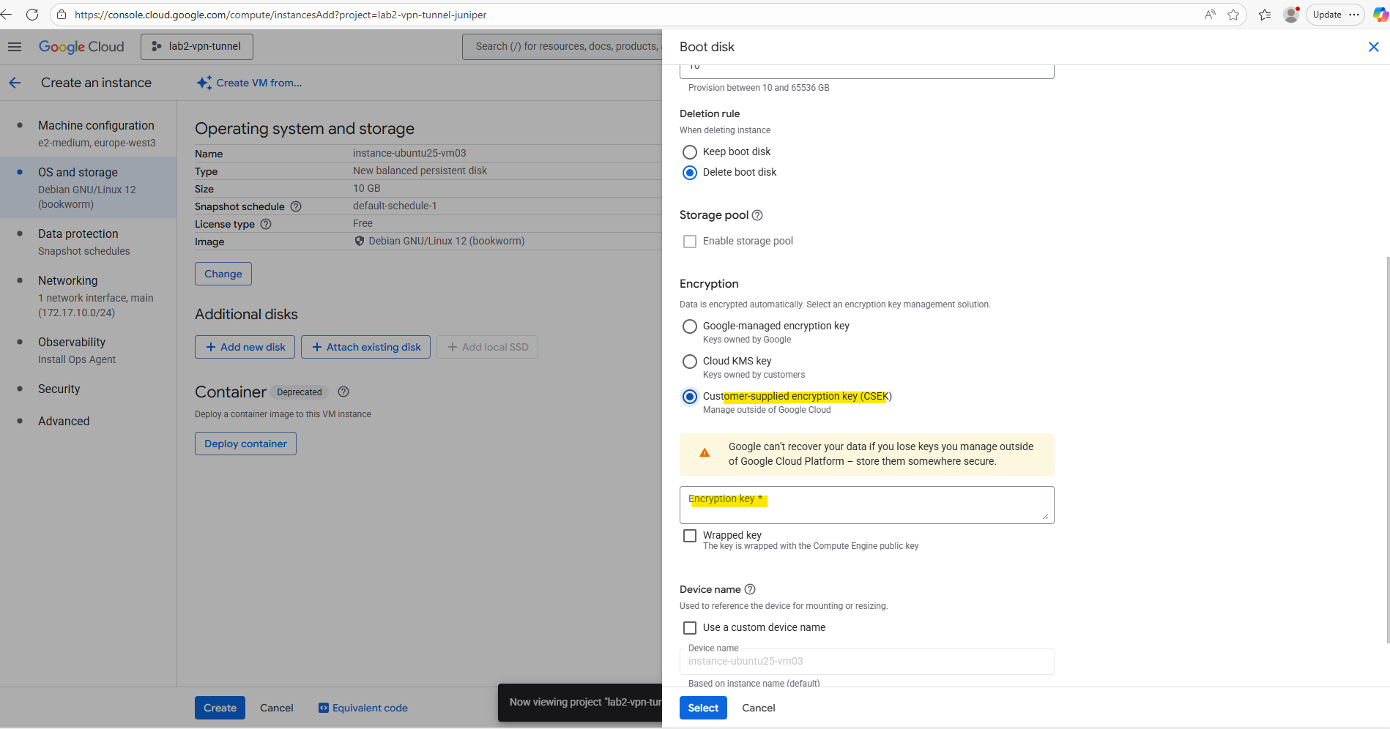Click the browser refresh icon
Screen dimensions: 1390x729
[x=32, y=15]
